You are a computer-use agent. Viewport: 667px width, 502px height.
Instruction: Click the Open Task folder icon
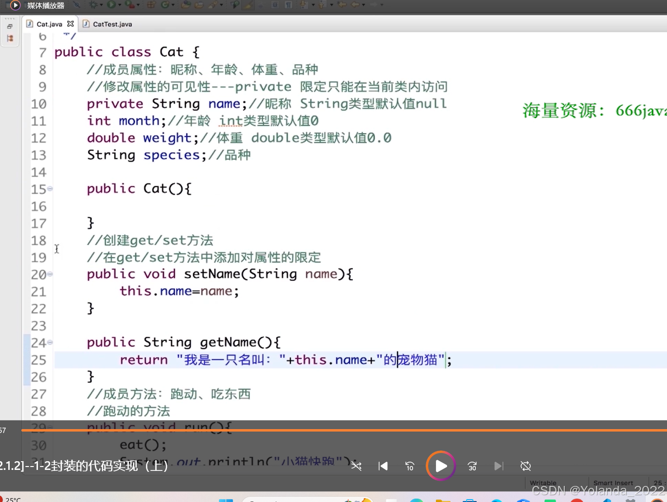click(199, 5)
